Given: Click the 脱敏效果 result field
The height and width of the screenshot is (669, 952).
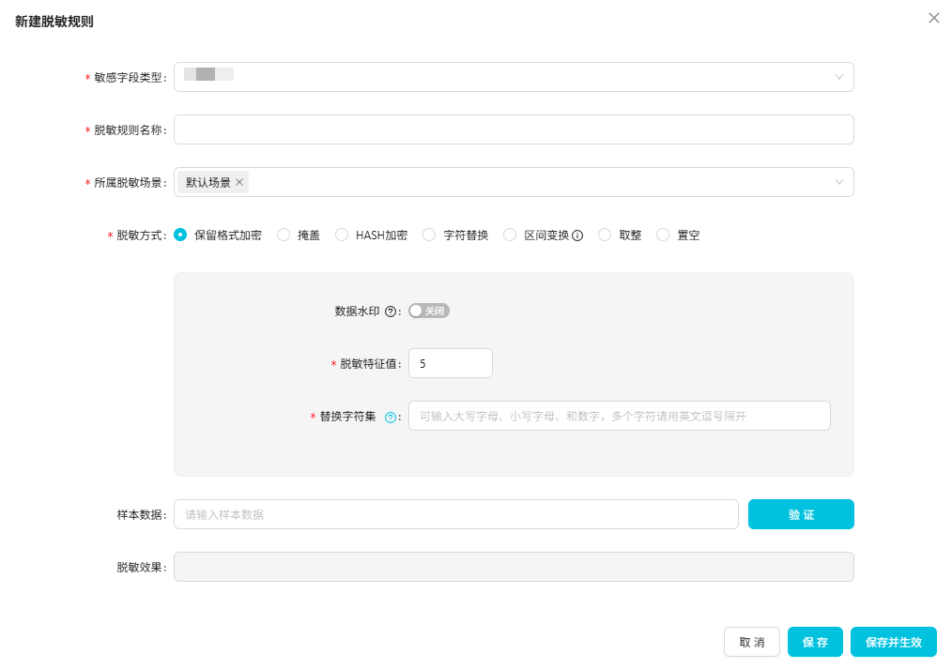Looking at the screenshot, I should 514,567.
